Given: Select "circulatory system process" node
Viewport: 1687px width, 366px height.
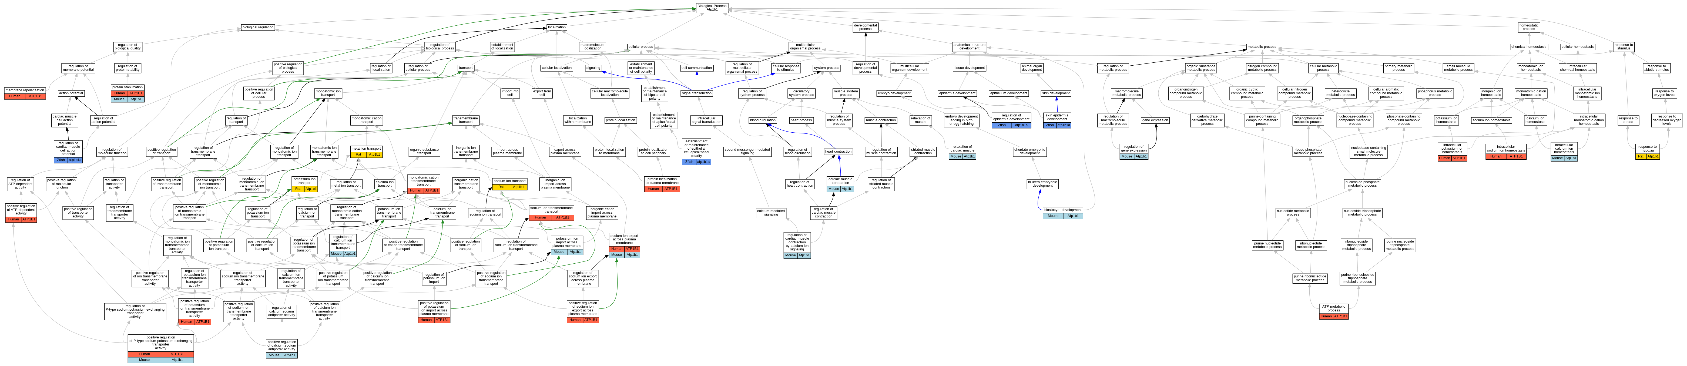Looking at the screenshot, I should [801, 93].
